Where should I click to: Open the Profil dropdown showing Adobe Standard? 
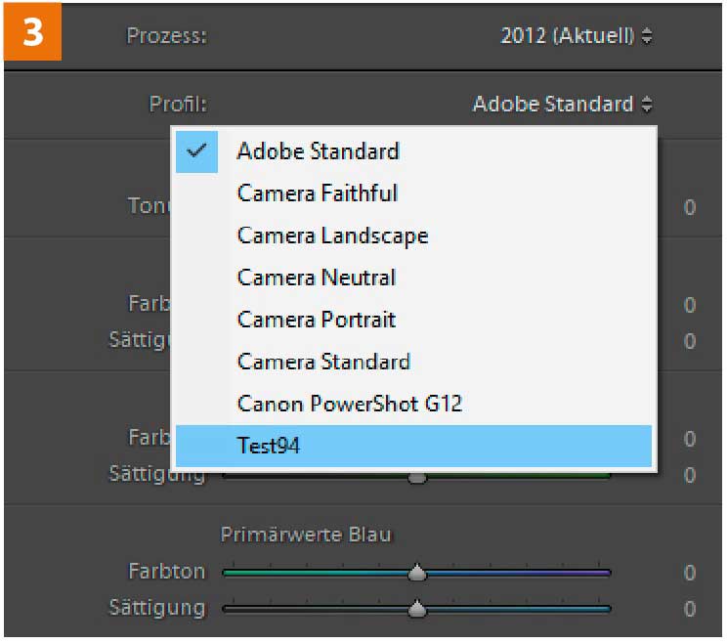click(562, 104)
